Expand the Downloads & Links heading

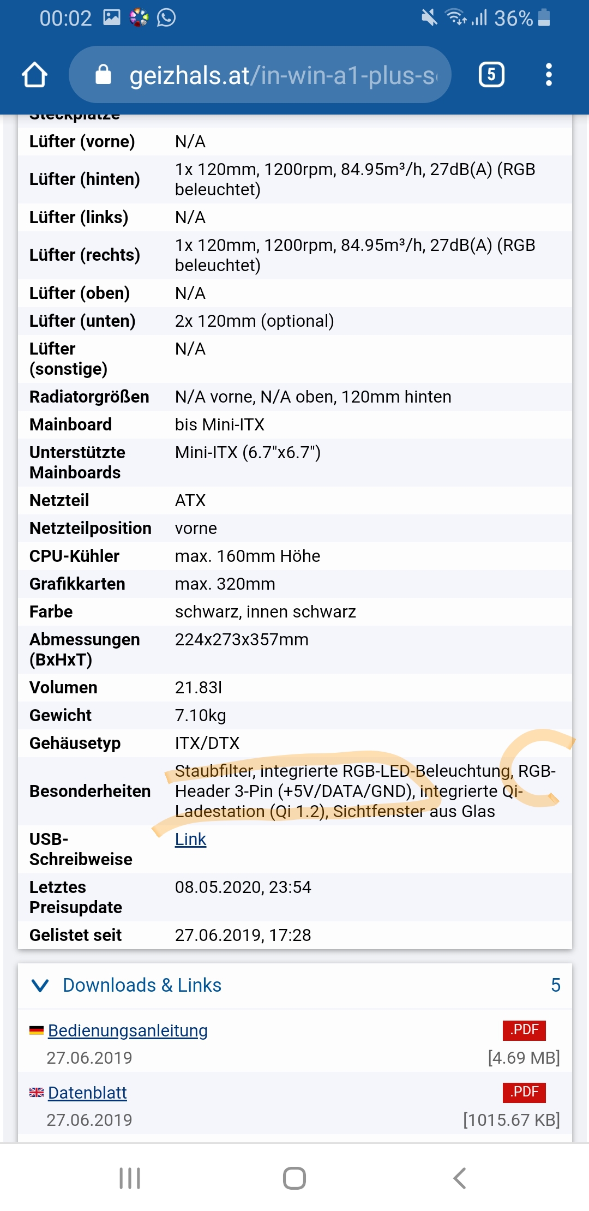142,984
